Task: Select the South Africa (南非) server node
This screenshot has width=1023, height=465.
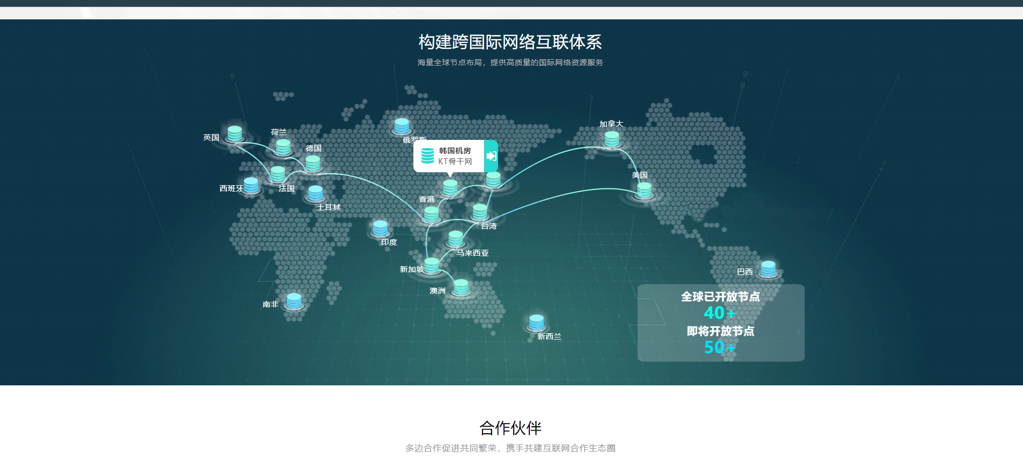Action: [294, 300]
